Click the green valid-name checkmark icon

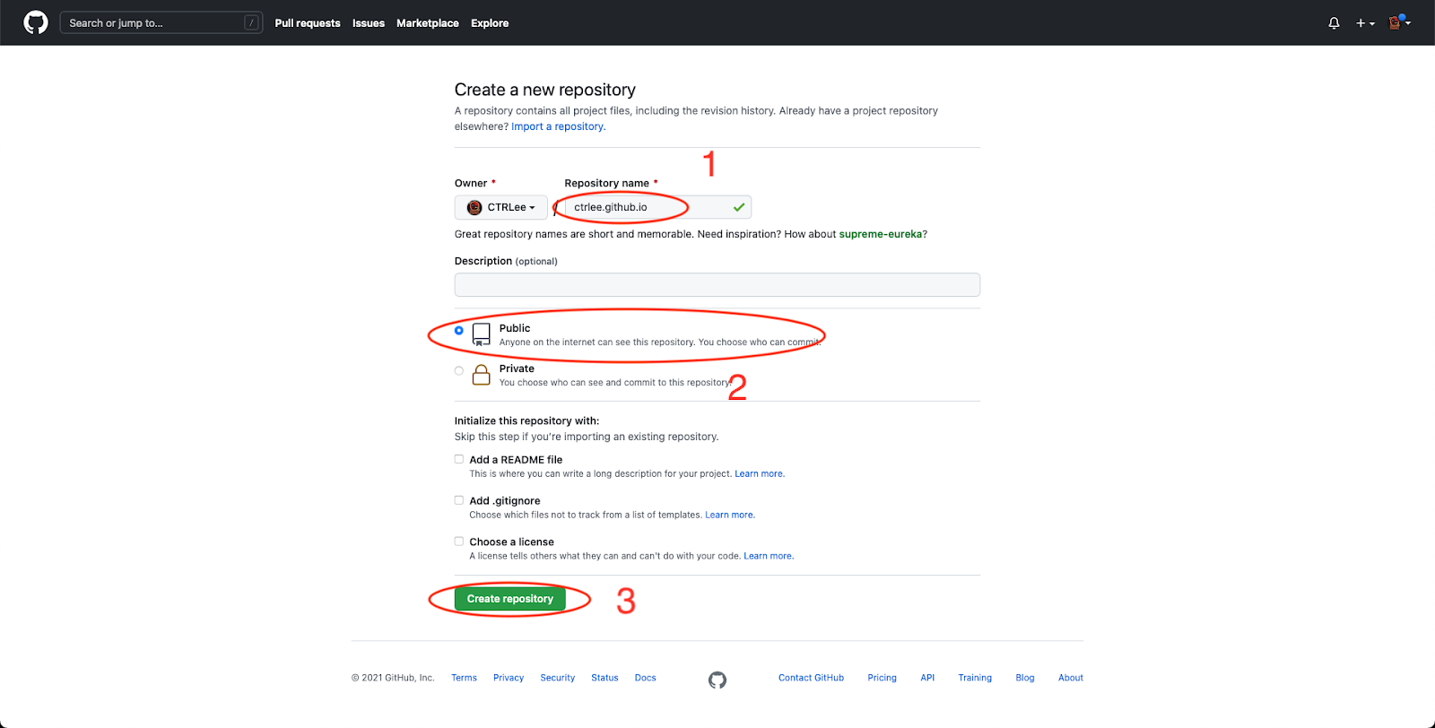(739, 207)
